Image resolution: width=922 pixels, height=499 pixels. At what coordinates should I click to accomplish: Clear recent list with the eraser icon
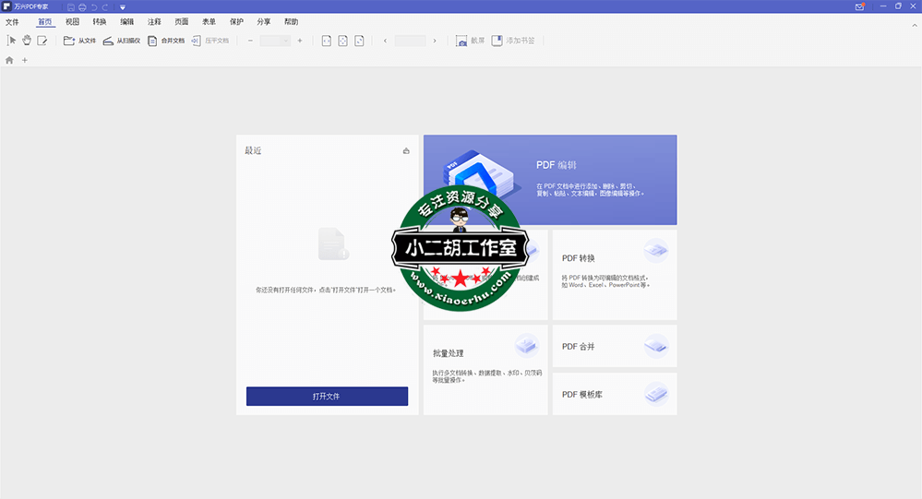pyautogui.click(x=406, y=150)
